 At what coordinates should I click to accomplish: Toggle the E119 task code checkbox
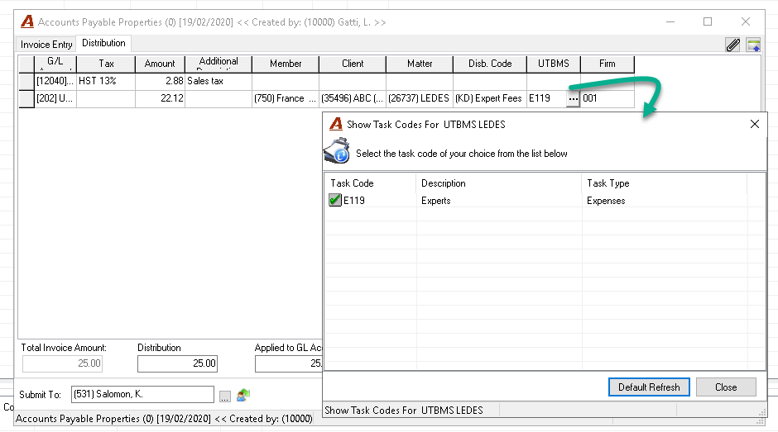pos(335,200)
